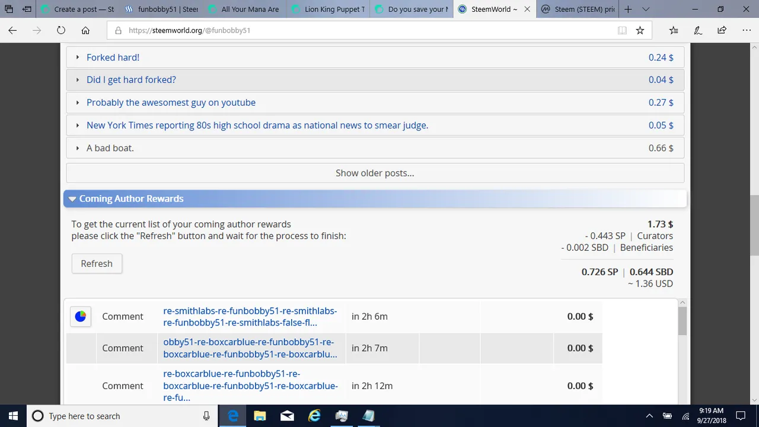Switch to Steem (STEEM) price tab
759x427 pixels.
tap(578, 9)
